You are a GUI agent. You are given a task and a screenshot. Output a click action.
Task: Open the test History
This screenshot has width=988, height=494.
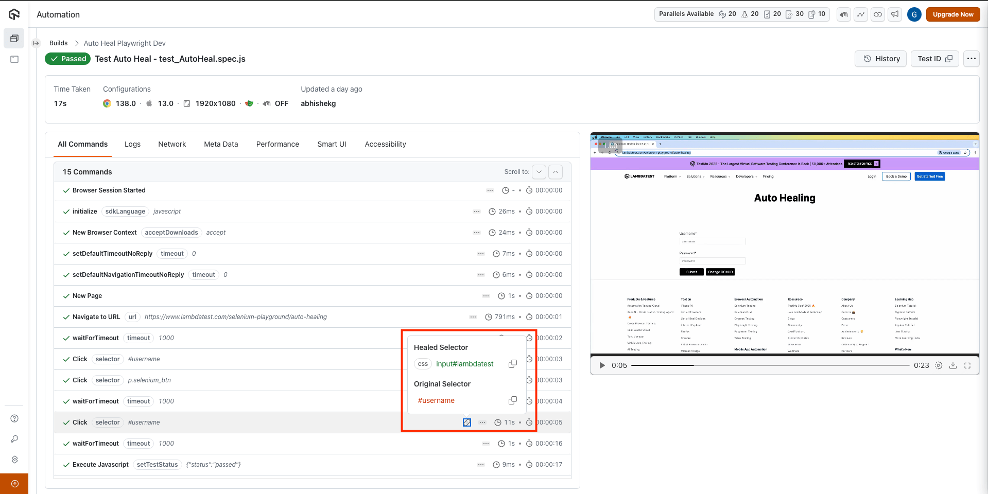881,59
